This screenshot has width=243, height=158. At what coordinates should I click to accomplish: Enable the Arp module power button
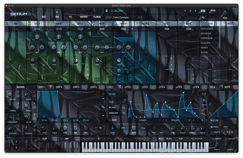[62, 139]
